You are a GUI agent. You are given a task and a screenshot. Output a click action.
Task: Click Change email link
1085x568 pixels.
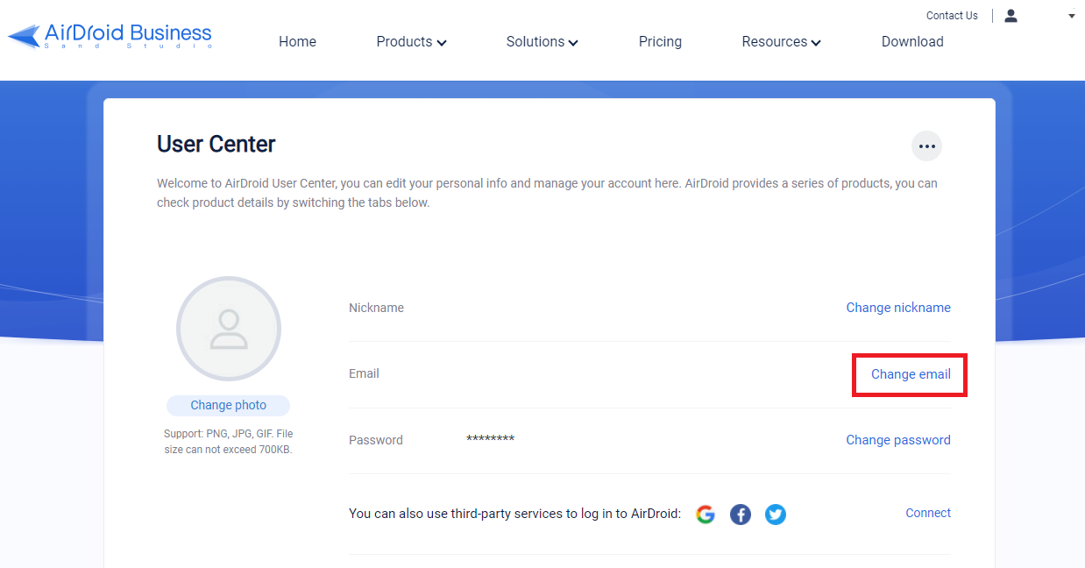(x=911, y=374)
